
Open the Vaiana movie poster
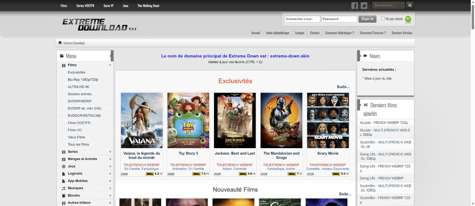142,120
